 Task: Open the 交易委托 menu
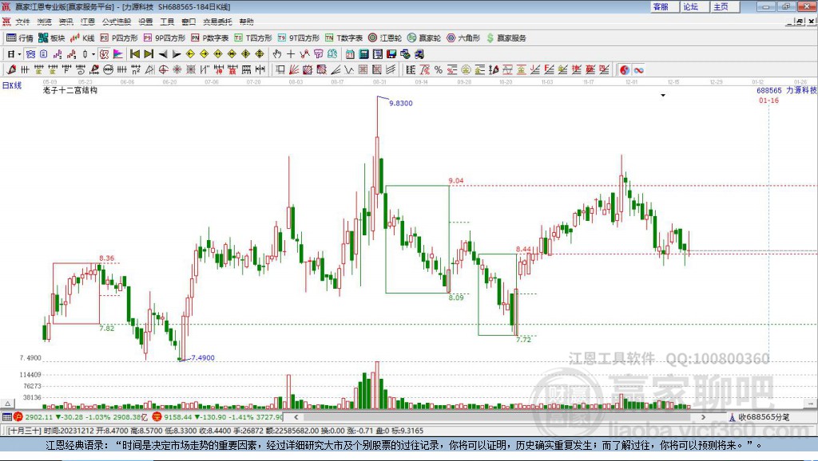[217, 22]
